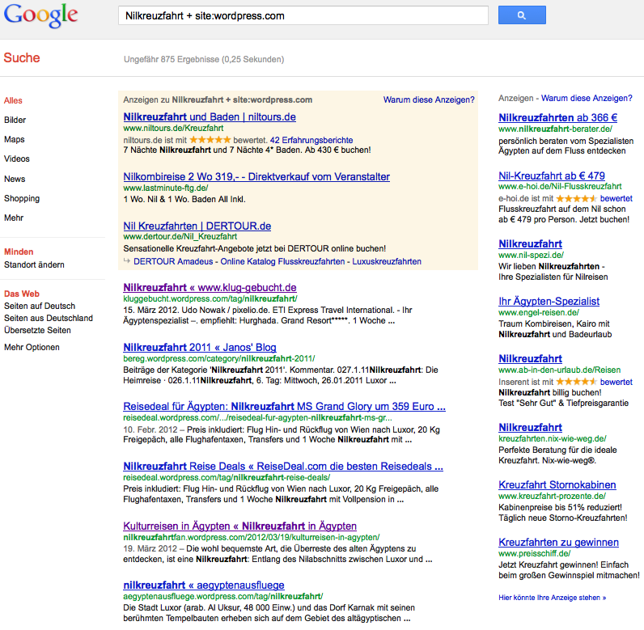Open Kulturreisen in Ägypten result
The width and height of the screenshot is (644, 630).
[239, 526]
